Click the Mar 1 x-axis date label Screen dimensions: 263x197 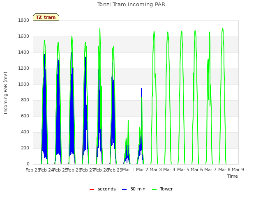128,170
